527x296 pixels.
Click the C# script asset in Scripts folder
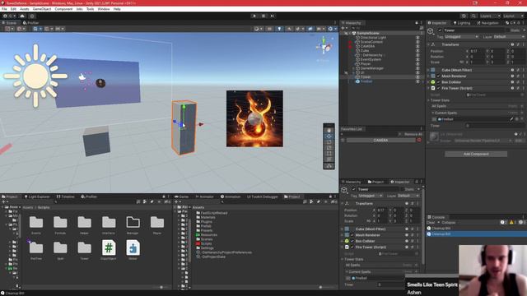pos(109,247)
